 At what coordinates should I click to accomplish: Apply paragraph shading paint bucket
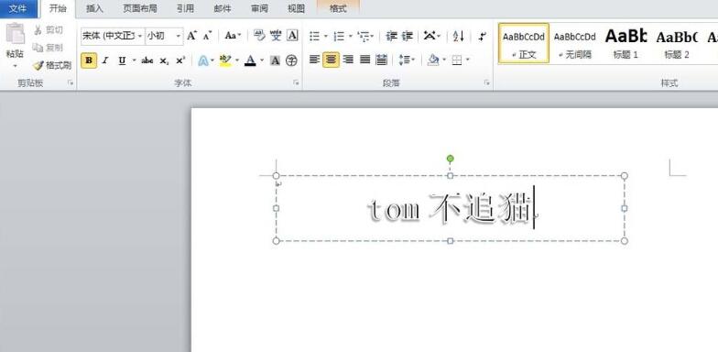[x=432, y=60]
